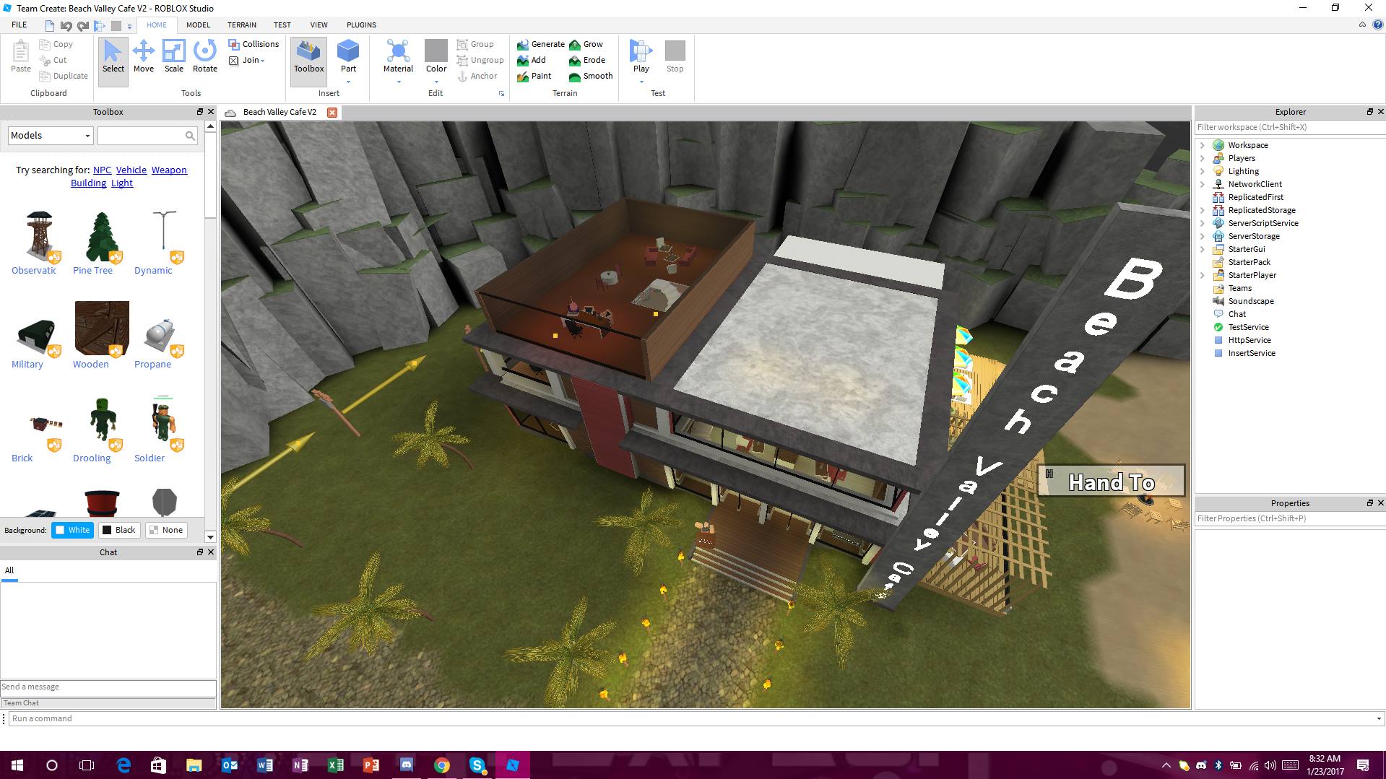Screen dimensions: 1386x779
Task: Select the Add terrain tool
Action: coord(532,60)
